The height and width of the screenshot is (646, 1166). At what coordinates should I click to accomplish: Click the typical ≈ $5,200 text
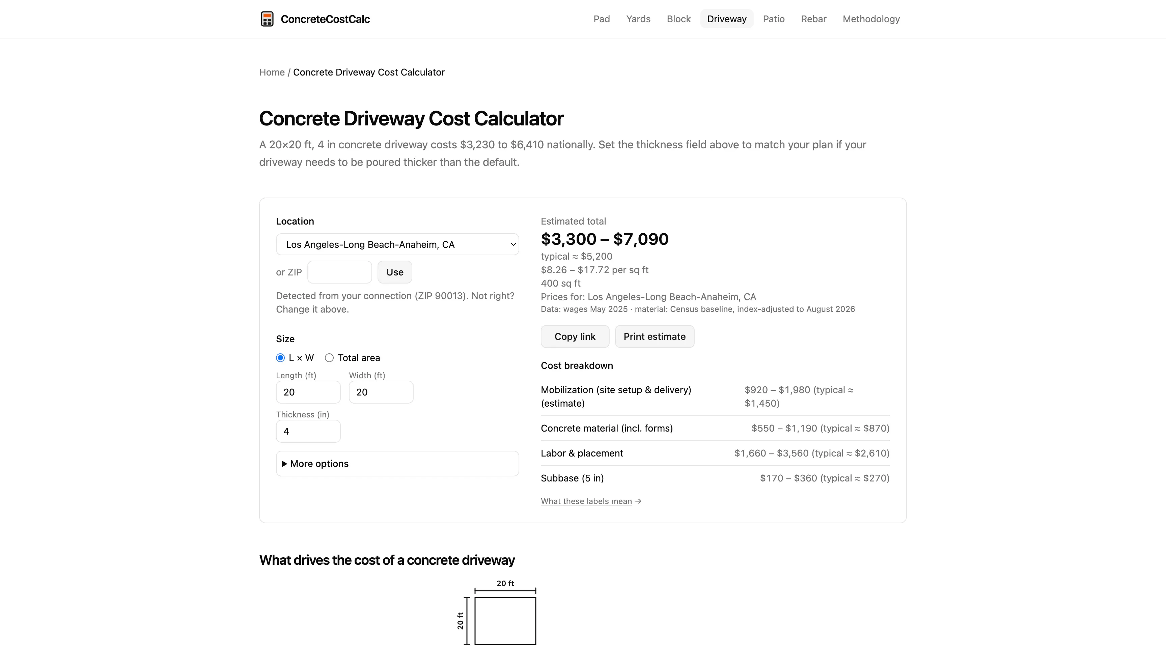(x=577, y=257)
